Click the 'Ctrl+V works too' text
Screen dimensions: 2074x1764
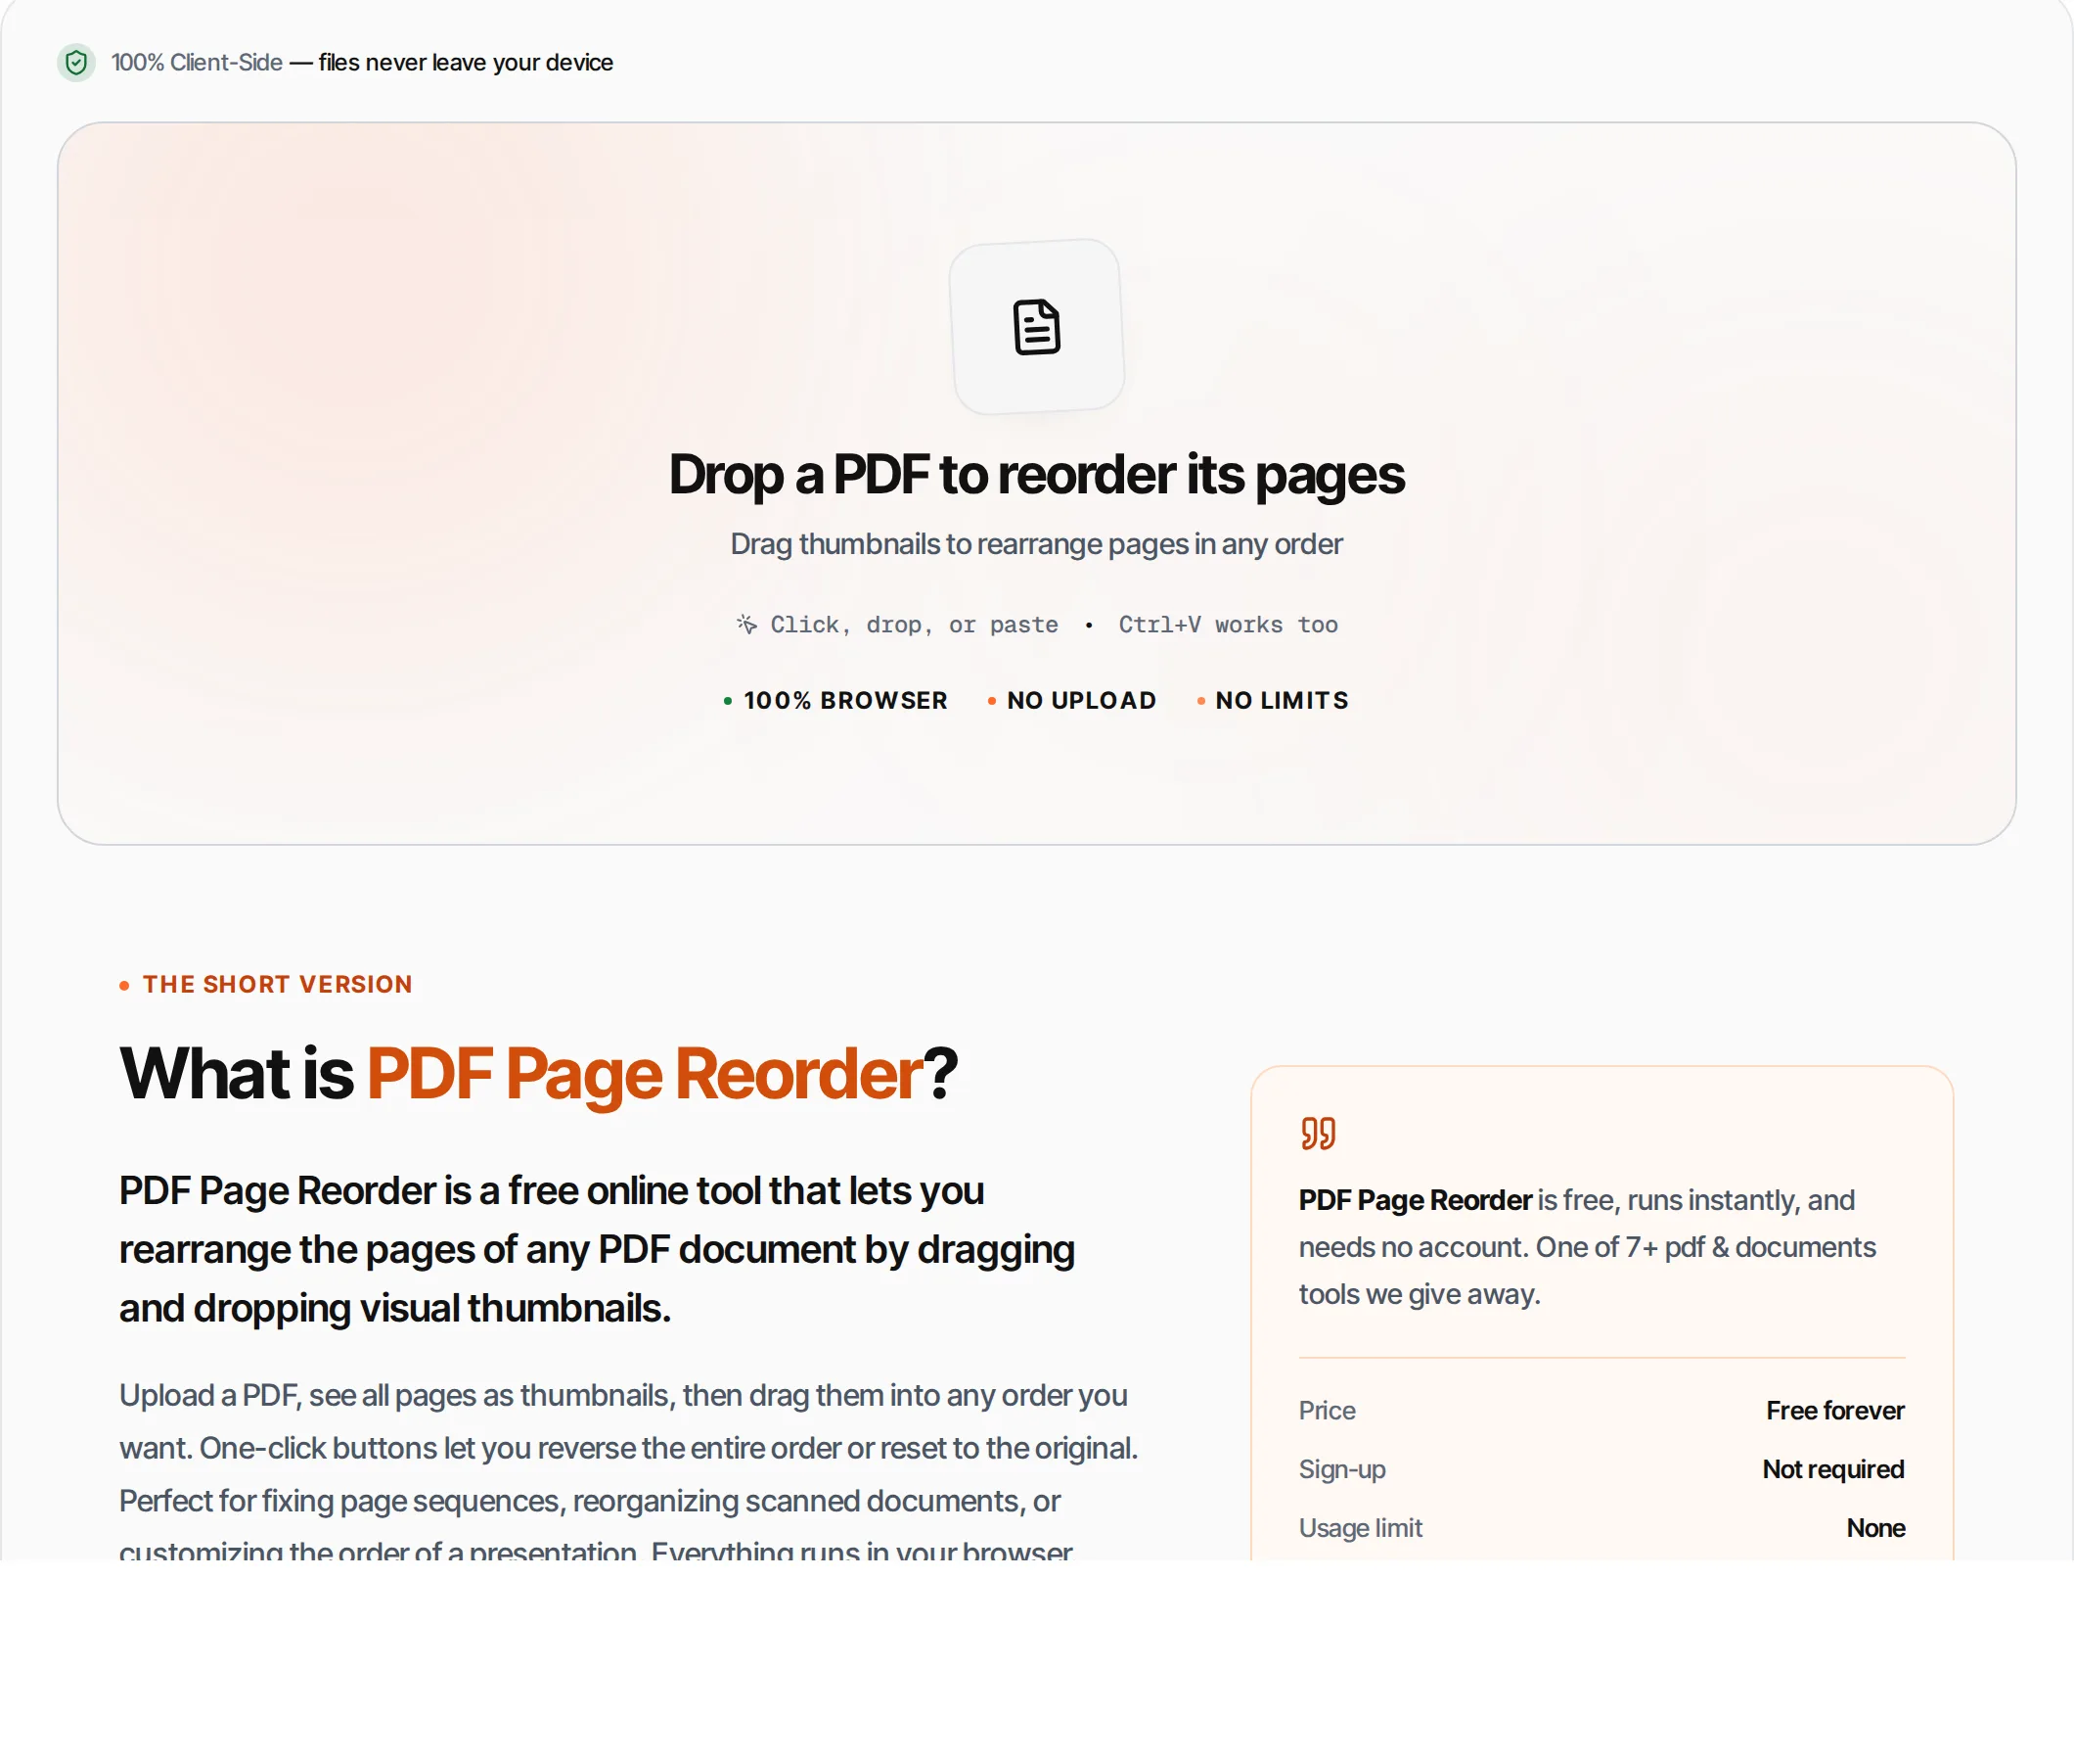[1228, 625]
